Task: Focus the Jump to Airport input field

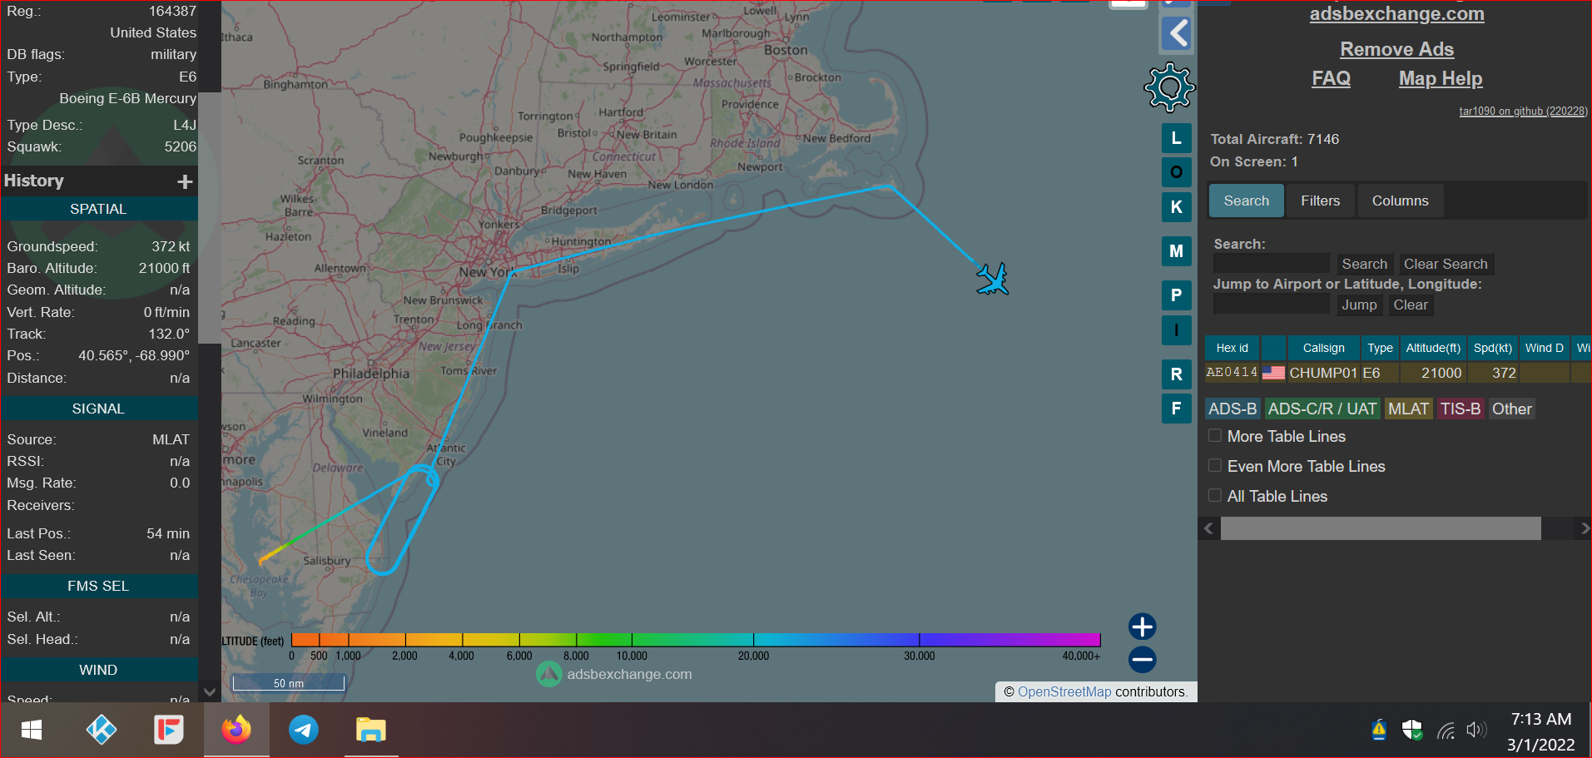Action: [1271, 305]
